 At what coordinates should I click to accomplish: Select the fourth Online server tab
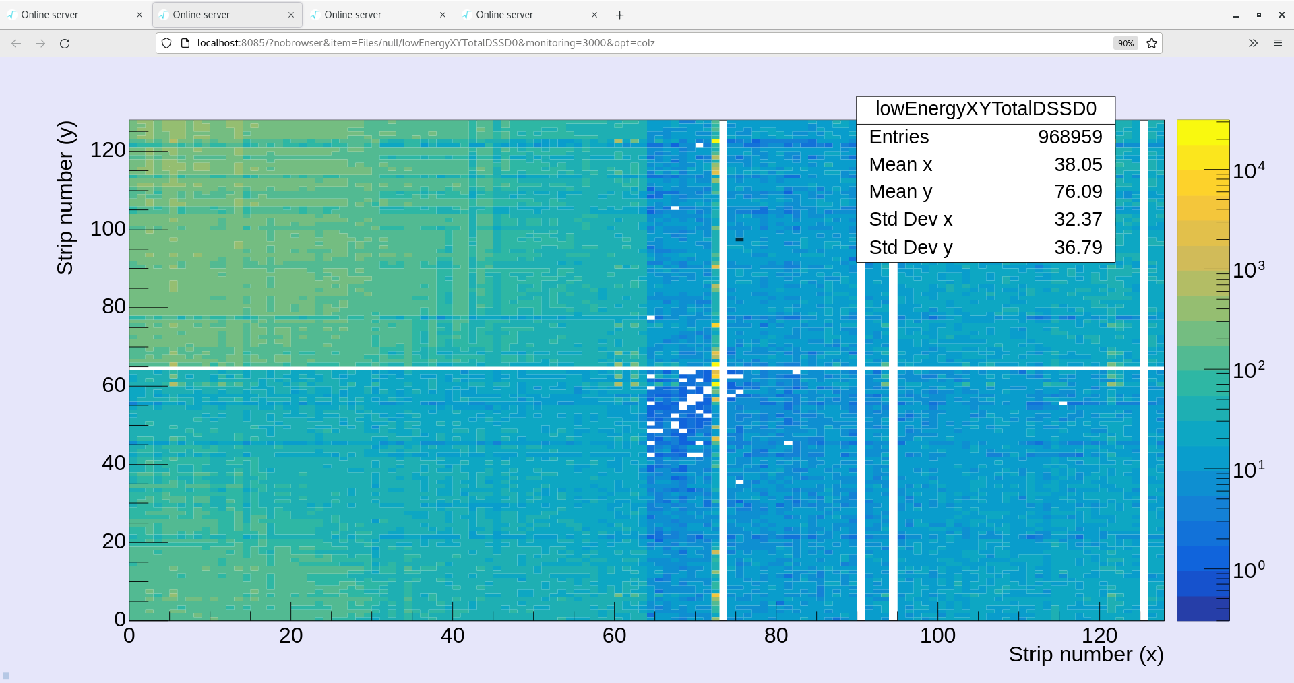(522, 15)
